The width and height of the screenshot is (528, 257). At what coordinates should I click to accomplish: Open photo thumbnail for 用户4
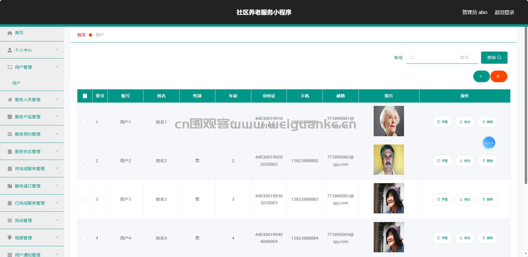(389, 237)
